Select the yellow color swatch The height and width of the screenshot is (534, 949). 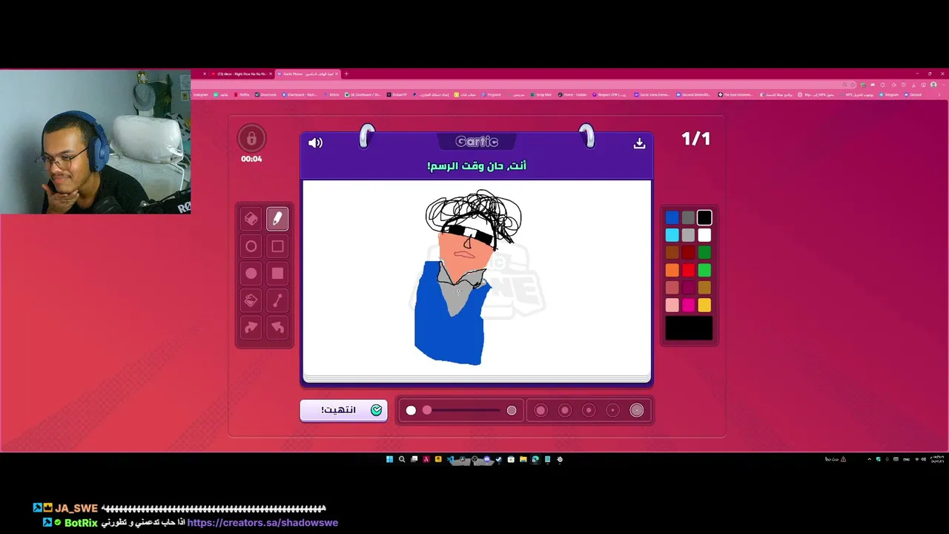coord(704,305)
